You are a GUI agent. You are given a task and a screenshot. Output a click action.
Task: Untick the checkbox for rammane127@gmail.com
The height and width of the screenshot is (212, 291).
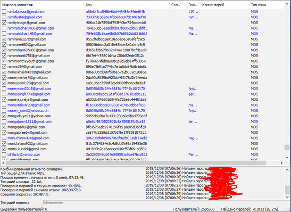point(4,39)
